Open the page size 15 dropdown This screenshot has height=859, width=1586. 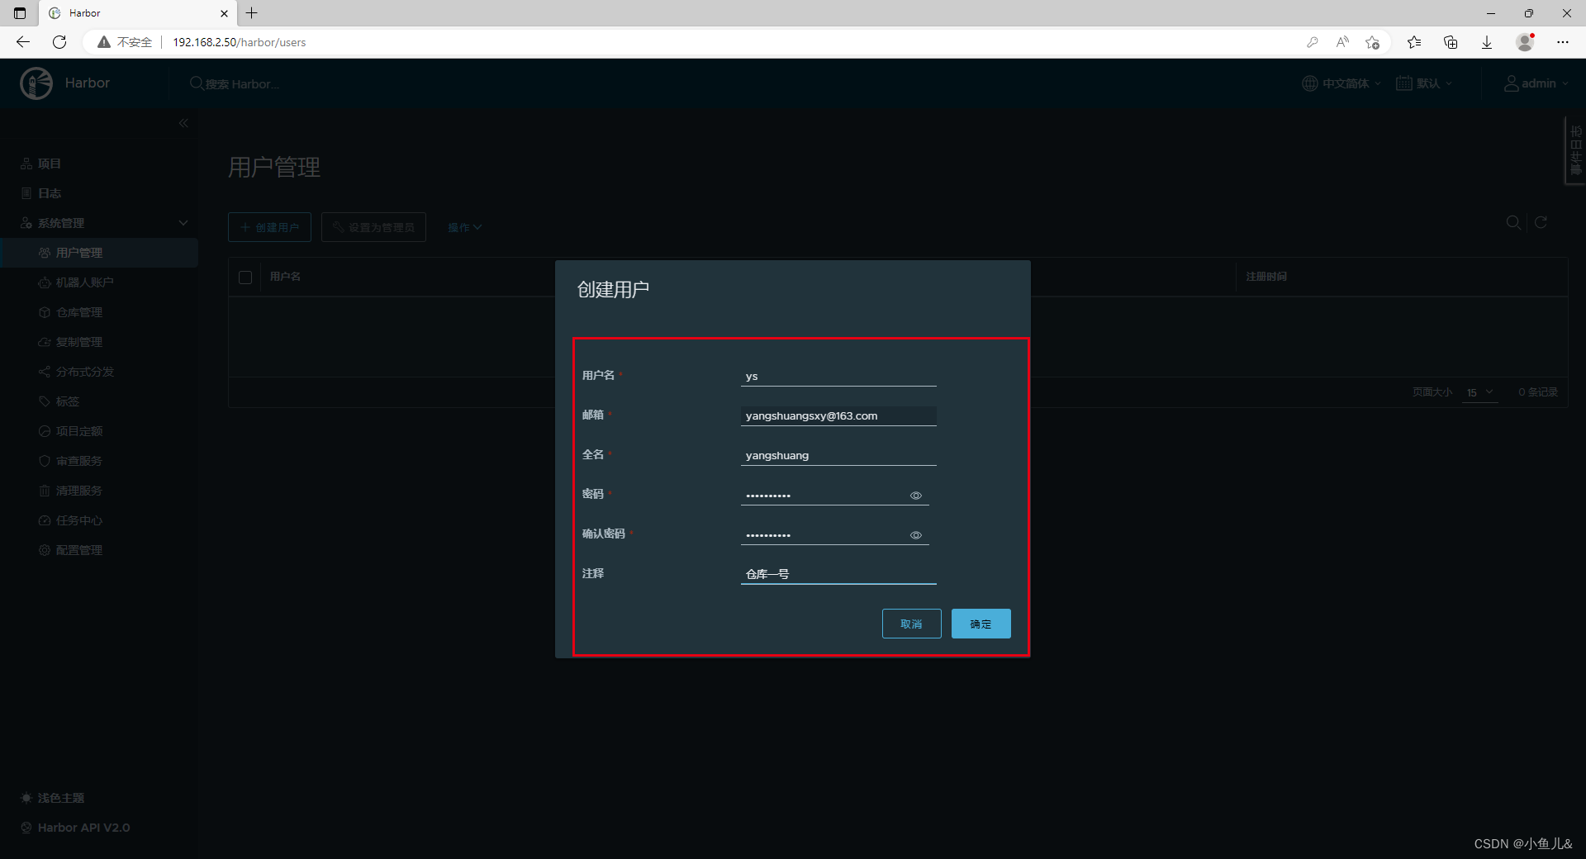pyautogui.click(x=1479, y=392)
